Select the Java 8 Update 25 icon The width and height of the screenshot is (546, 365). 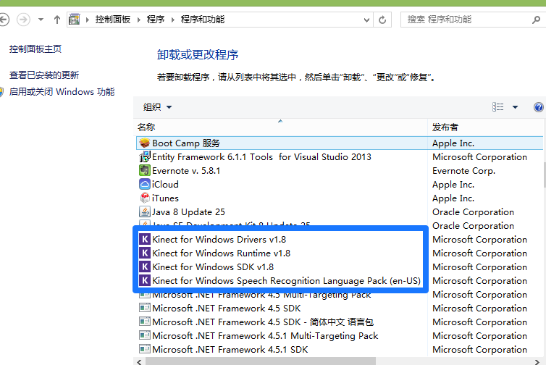tap(145, 211)
